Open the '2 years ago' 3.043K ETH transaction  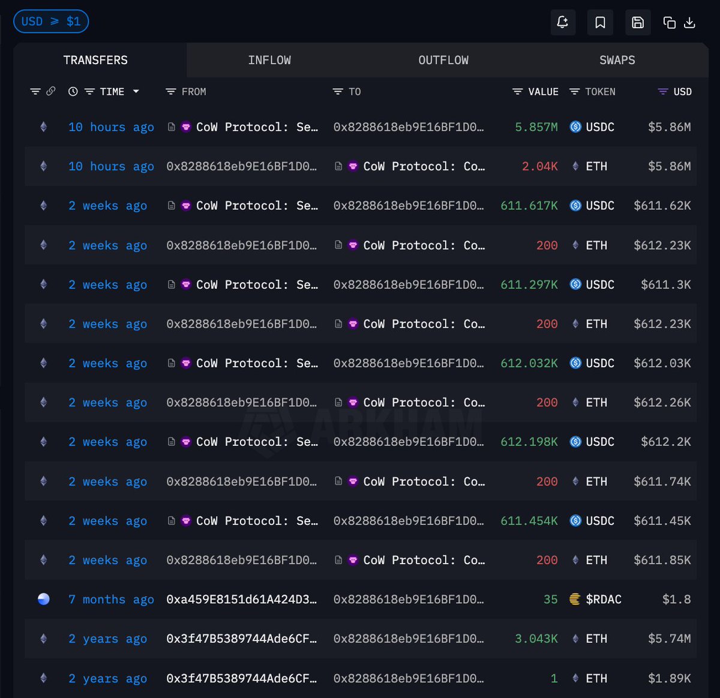pyautogui.click(x=107, y=639)
